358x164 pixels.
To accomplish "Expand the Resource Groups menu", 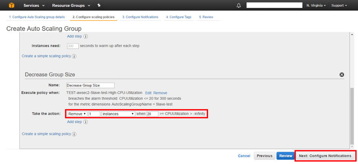I will [71, 5].
